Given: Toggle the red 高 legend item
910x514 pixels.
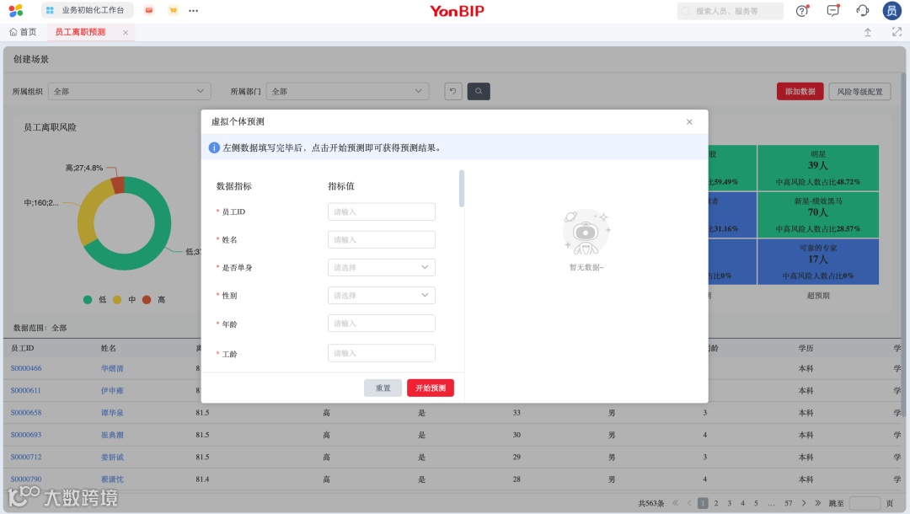Looking at the screenshot, I should tap(154, 299).
